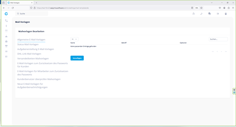Click the blue easyRMA logo icon

[6, 14]
